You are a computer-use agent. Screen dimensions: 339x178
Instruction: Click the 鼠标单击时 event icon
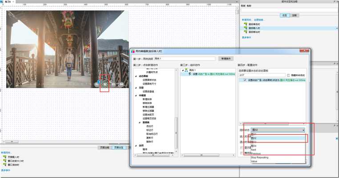tap(246, 24)
